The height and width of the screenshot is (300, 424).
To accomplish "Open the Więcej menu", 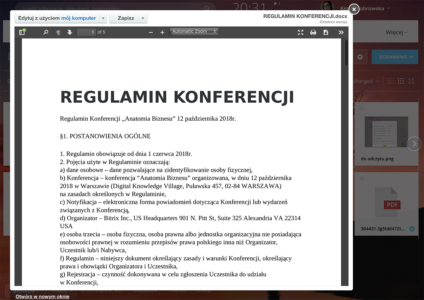I will point(396,32).
